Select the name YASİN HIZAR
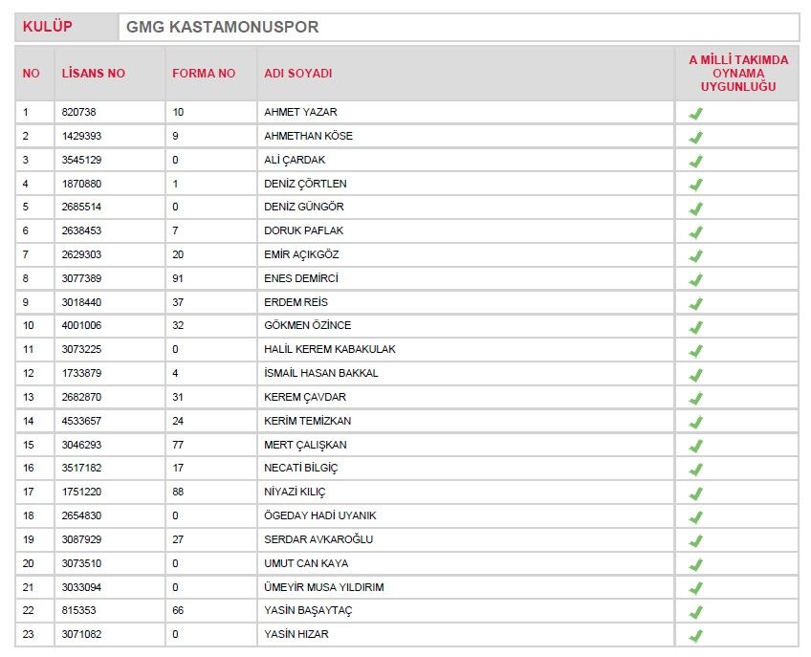Screen dimensions: 811x657 (296, 634)
